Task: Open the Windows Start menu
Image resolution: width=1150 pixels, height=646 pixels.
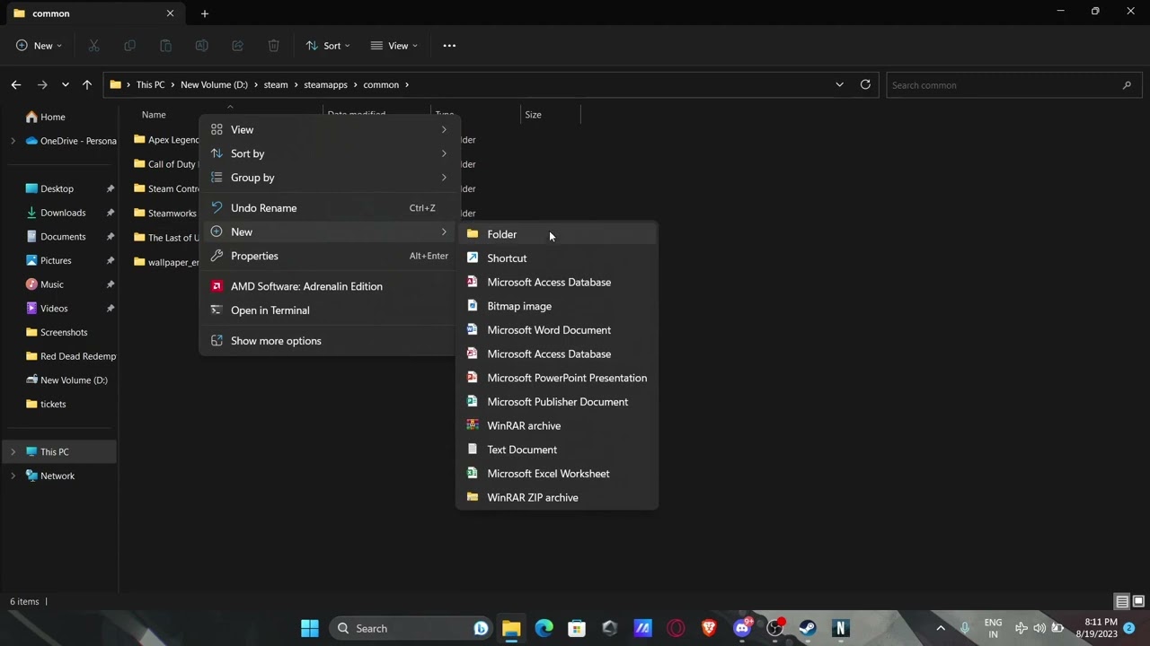Action: [310, 628]
